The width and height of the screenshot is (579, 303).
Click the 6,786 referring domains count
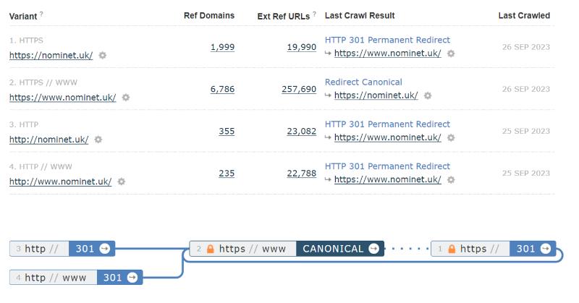point(222,89)
